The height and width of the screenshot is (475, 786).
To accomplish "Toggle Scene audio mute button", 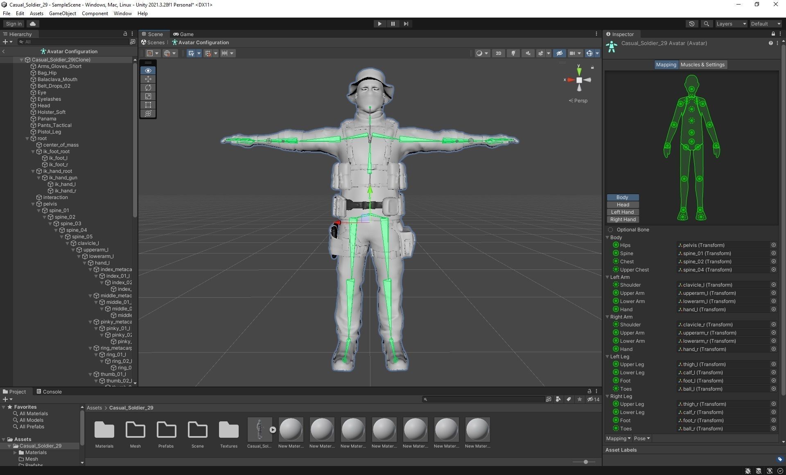I will [x=528, y=53].
